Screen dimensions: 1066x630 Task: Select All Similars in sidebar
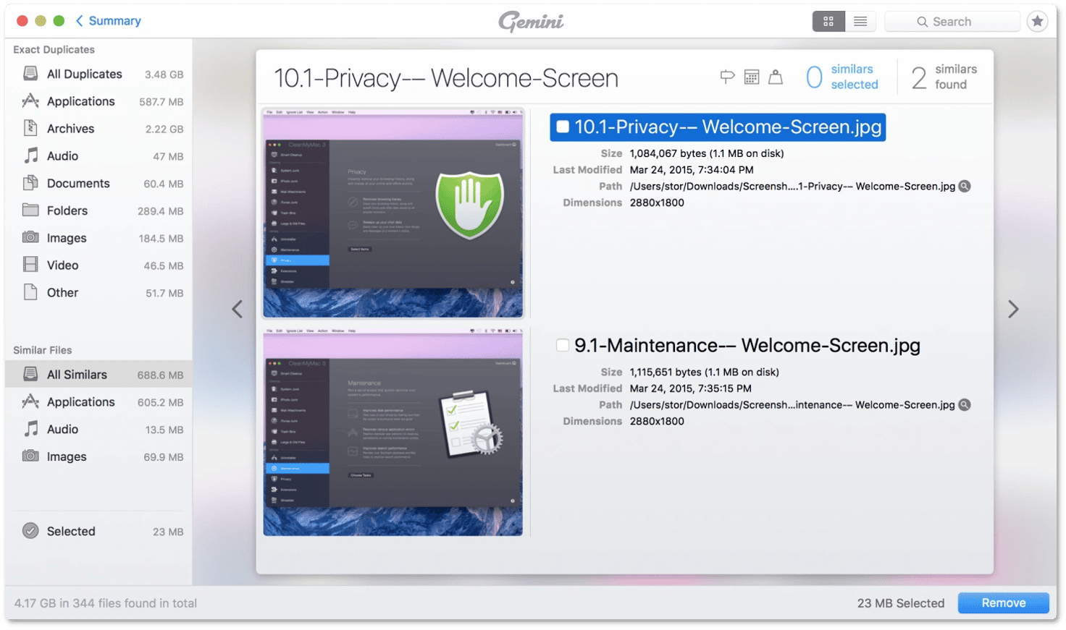click(x=98, y=375)
